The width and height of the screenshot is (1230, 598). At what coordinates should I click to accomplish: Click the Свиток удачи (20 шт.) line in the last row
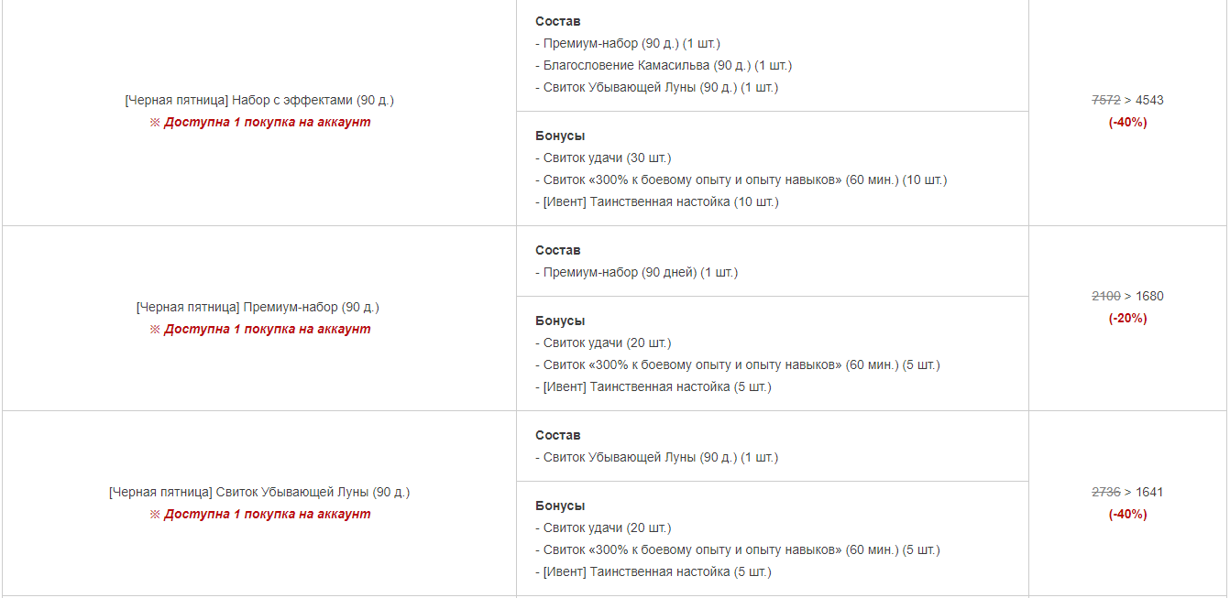point(603,527)
